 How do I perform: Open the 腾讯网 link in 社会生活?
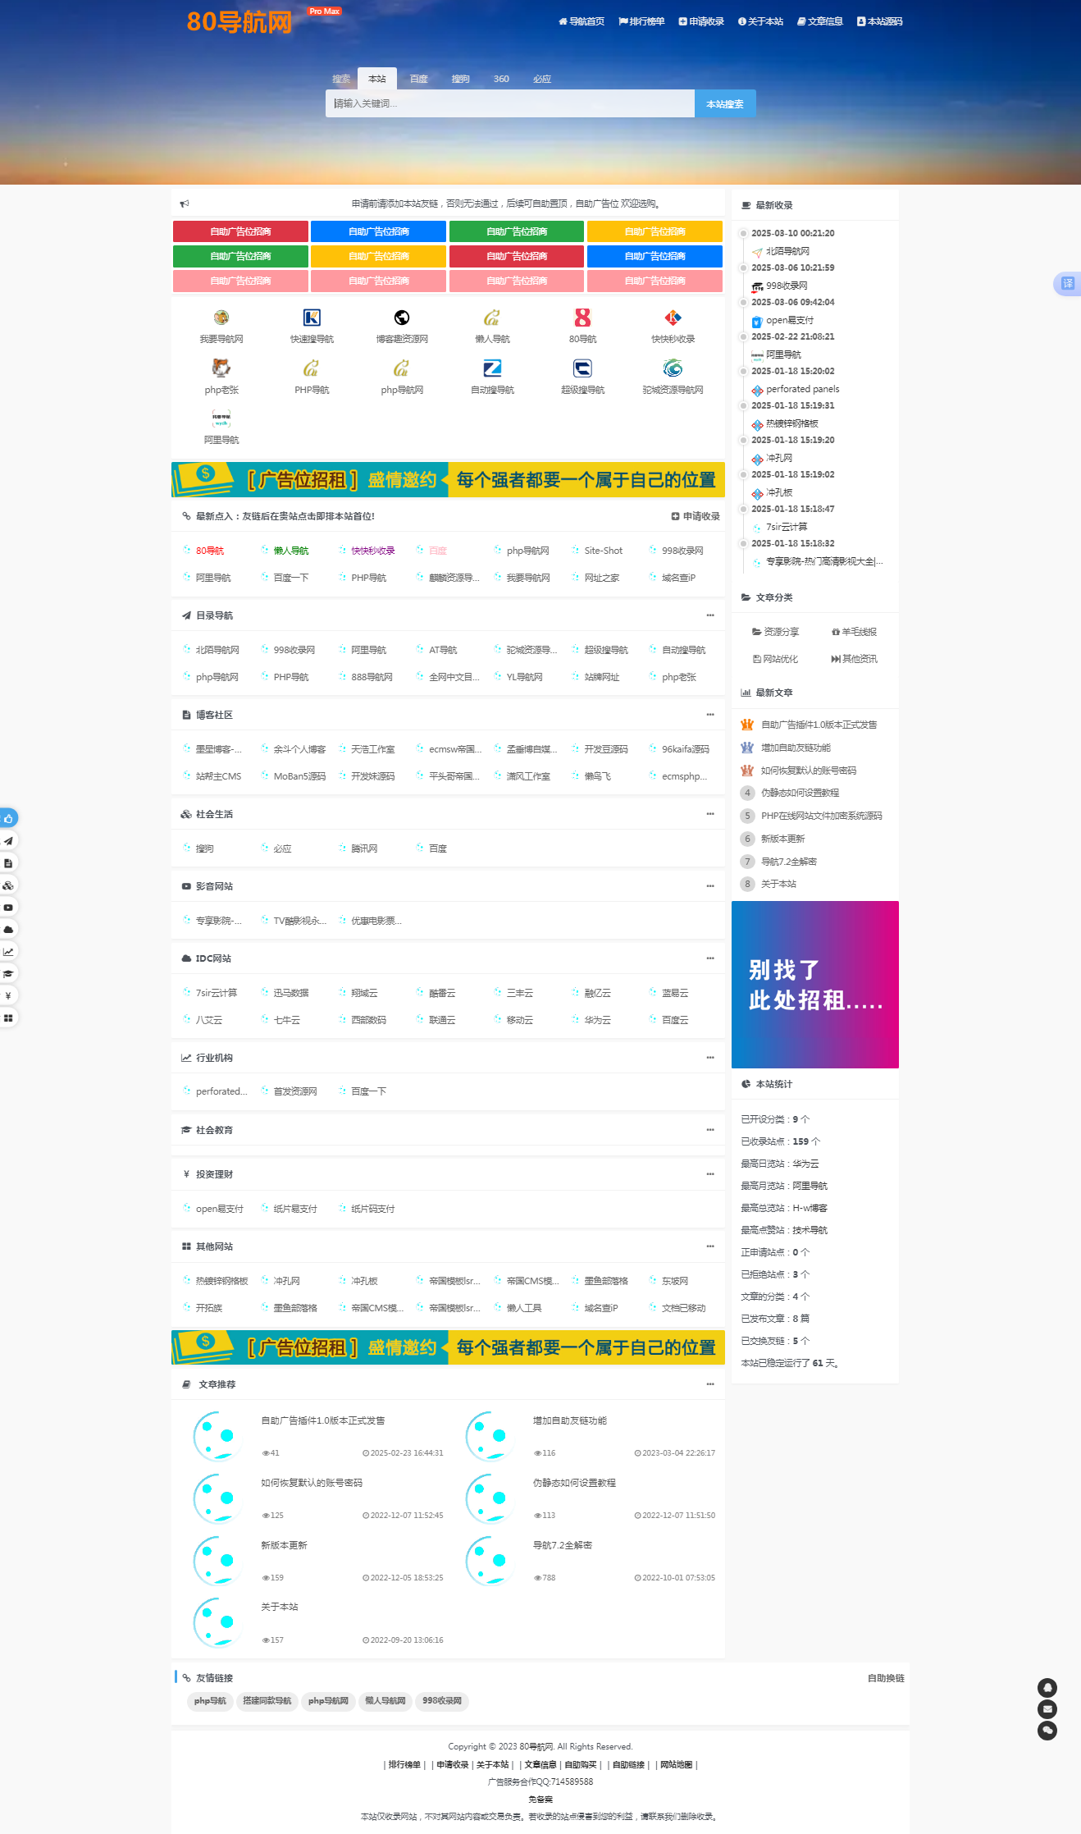364,848
